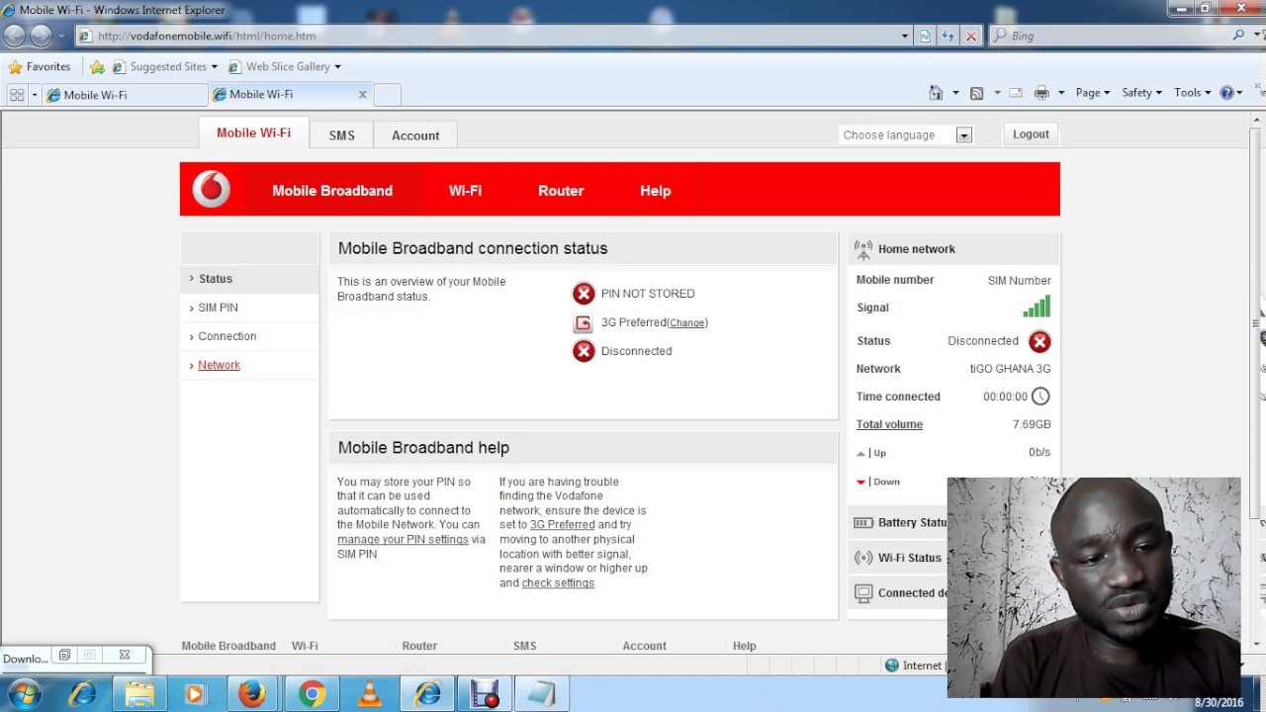Click the Back navigation button
The image size is (1266, 712).
coord(15,36)
